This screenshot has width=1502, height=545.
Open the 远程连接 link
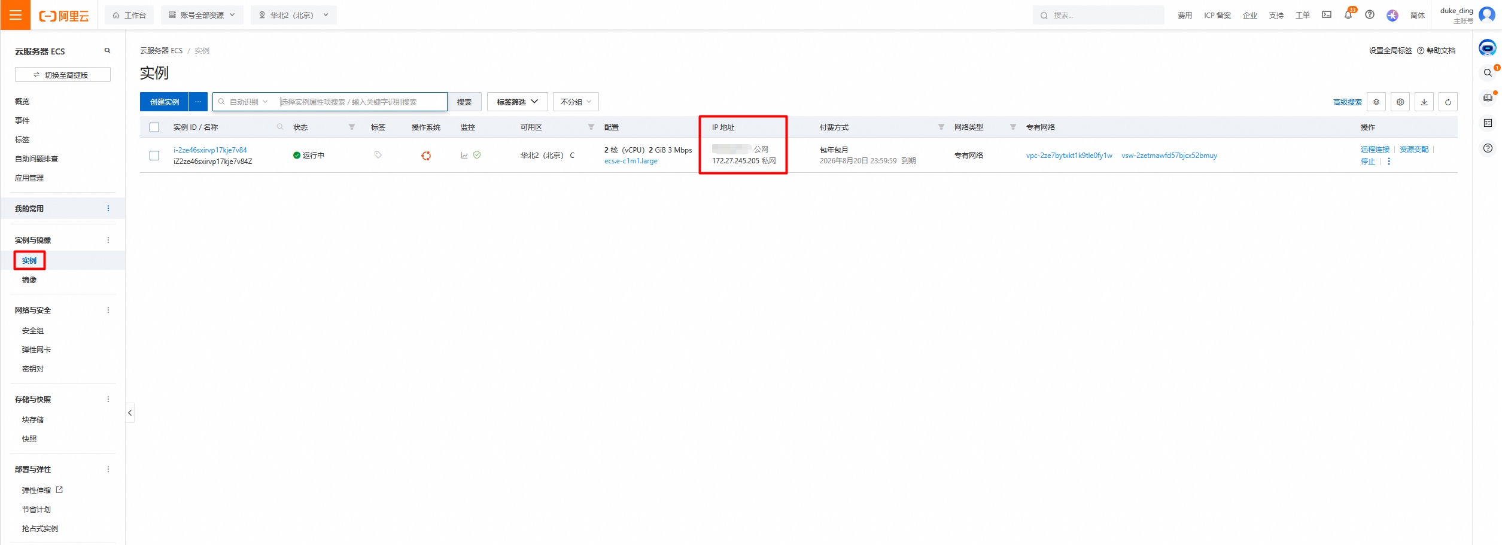[1375, 150]
